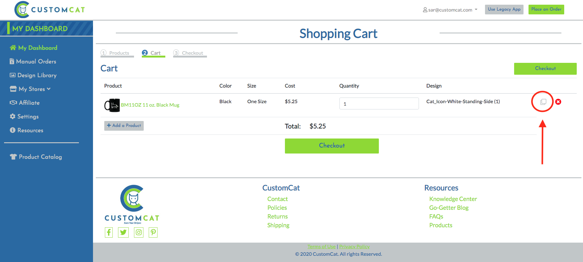Click the black mug product thumbnail
The height and width of the screenshot is (262, 583).
(112, 105)
